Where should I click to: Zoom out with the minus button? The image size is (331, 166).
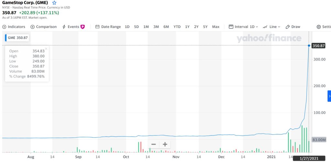point(154,144)
